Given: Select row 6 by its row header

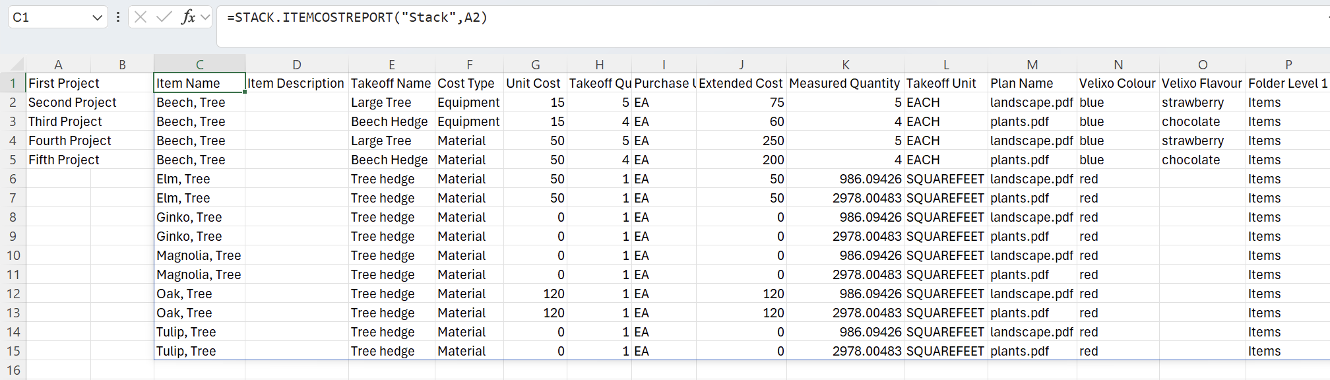Looking at the screenshot, I should pos(13,179).
